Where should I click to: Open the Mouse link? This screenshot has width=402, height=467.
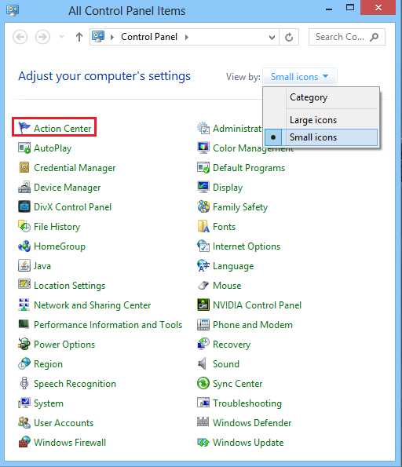click(227, 286)
